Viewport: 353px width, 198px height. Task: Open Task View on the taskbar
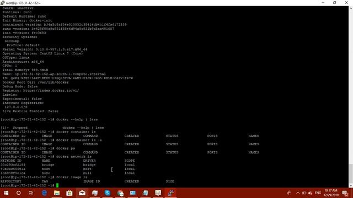(x=31, y=193)
